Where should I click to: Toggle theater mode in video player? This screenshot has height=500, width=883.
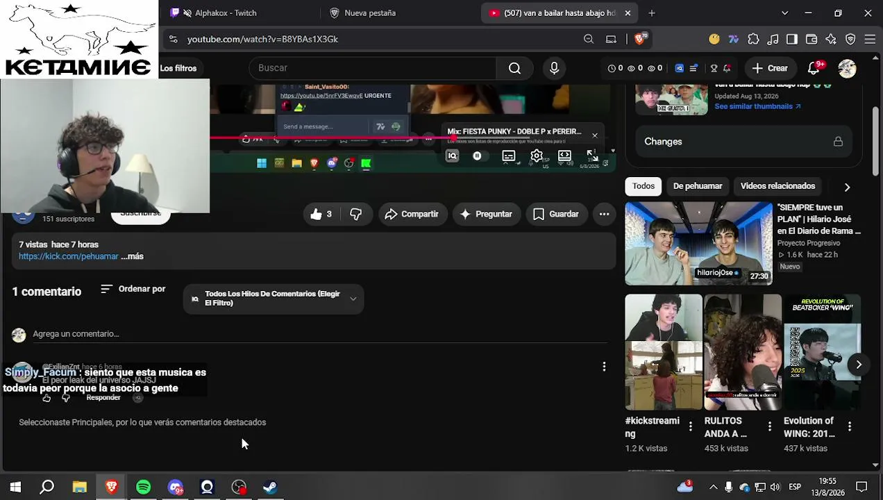pyautogui.click(x=564, y=156)
